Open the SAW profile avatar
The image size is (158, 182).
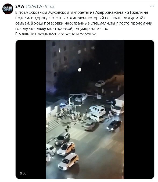pyautogui.click(x=8, y=9)
